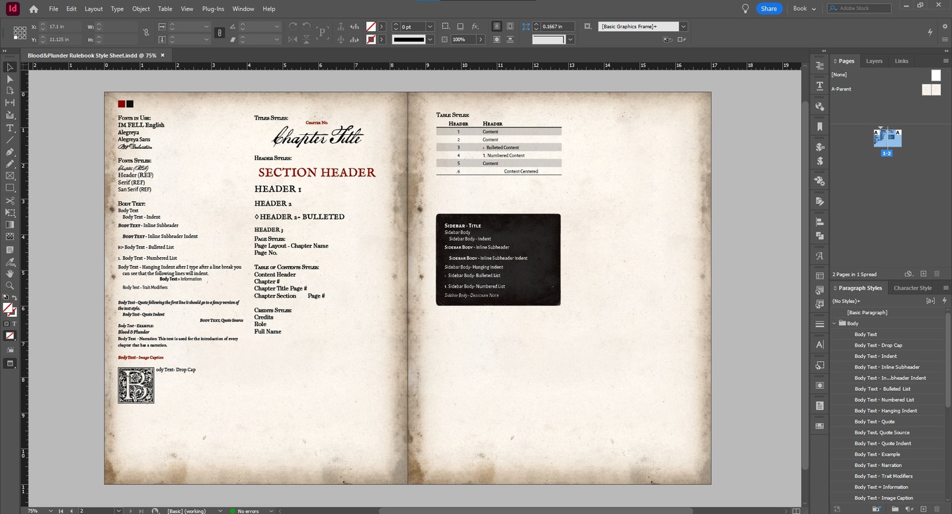Click the Quick Apply lightning icon
Screen dimensions: 952x514
click(x=930, y=32)
